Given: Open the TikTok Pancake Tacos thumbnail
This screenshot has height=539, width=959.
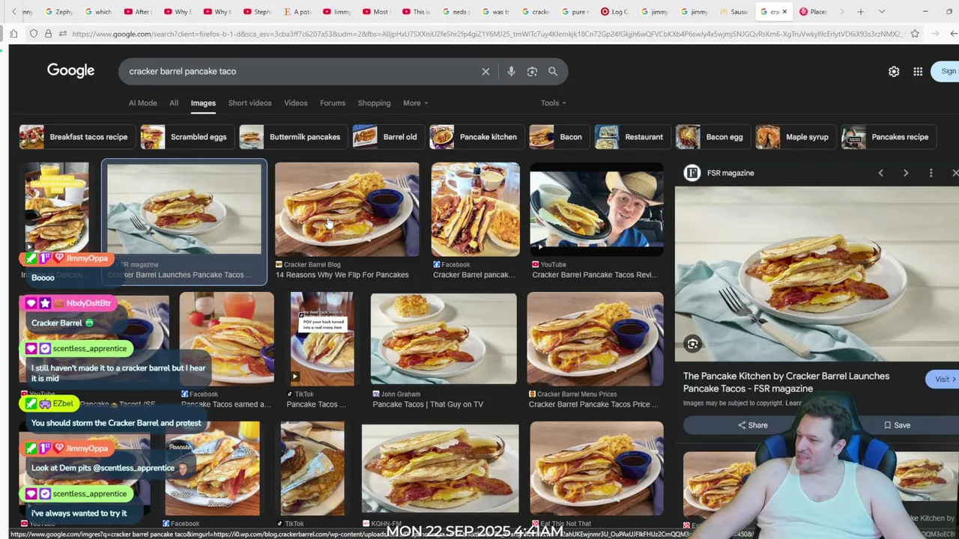Looking at the screenshot, I should pos(322,338).
